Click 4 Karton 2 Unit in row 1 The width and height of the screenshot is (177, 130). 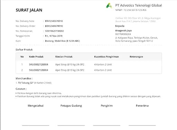(x=103, y=65)
